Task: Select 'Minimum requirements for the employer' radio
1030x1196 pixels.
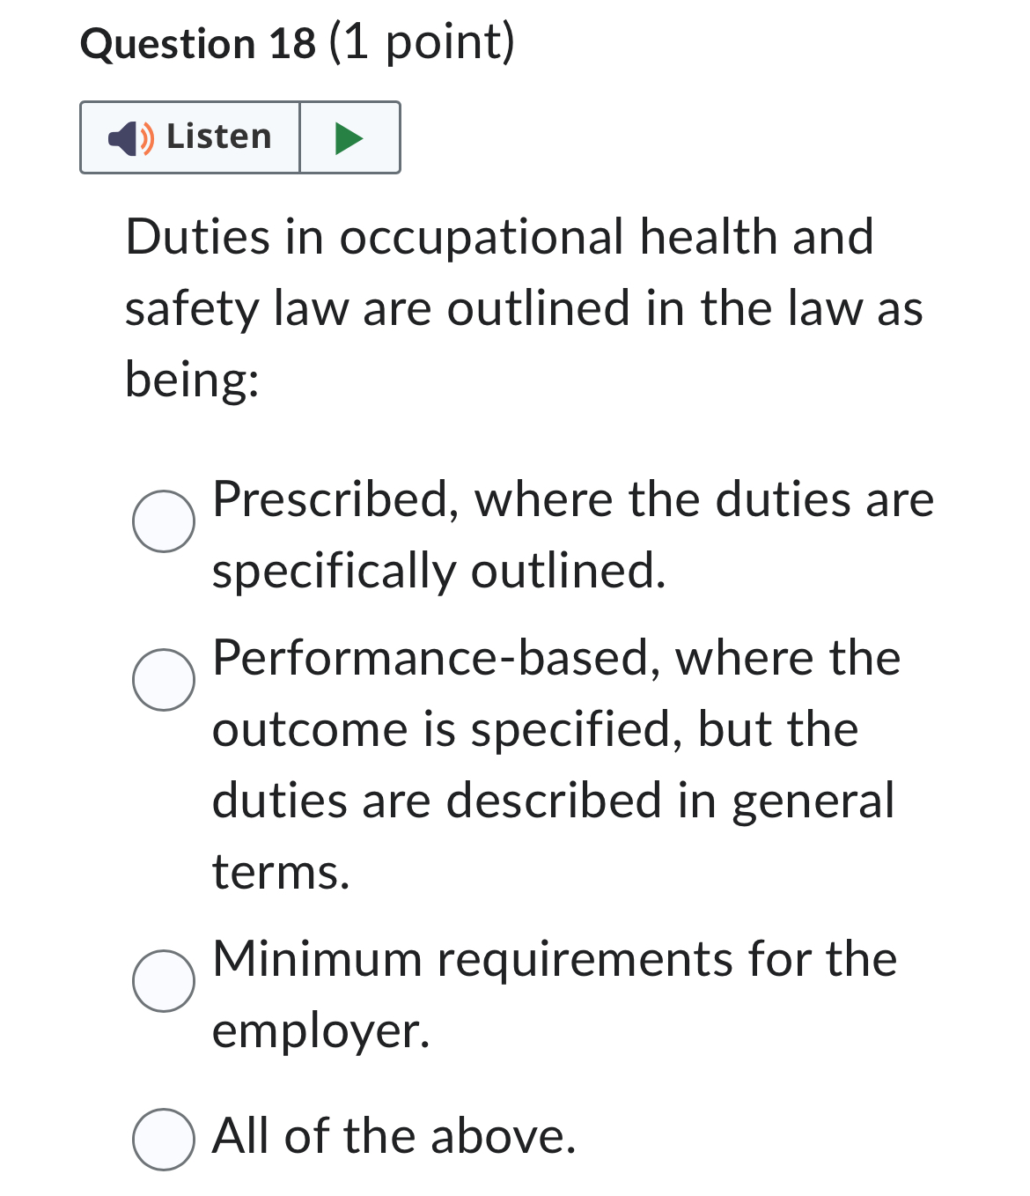Action: tap(164, 979)
